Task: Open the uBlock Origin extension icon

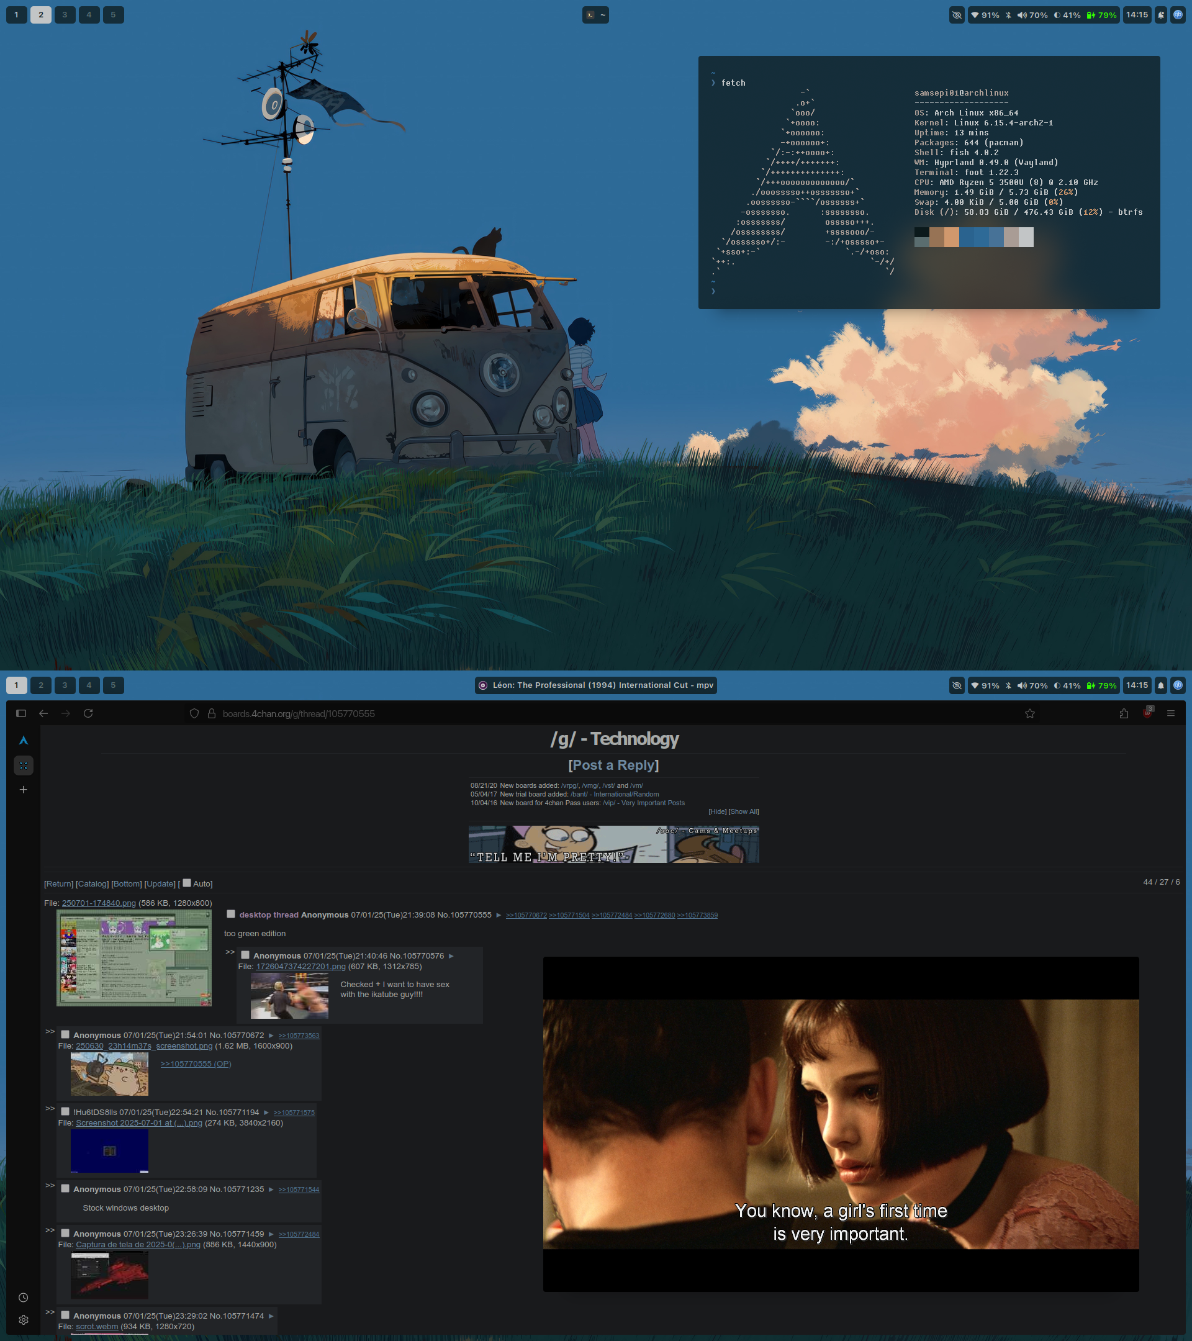Action: [x=1147, y=713]
